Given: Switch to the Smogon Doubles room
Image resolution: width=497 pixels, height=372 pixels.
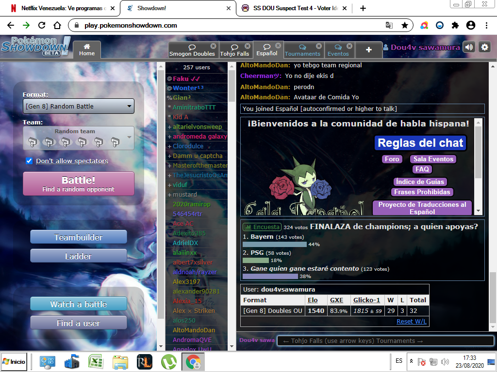Looking at the screenshot, I should (x=192, y=50).
